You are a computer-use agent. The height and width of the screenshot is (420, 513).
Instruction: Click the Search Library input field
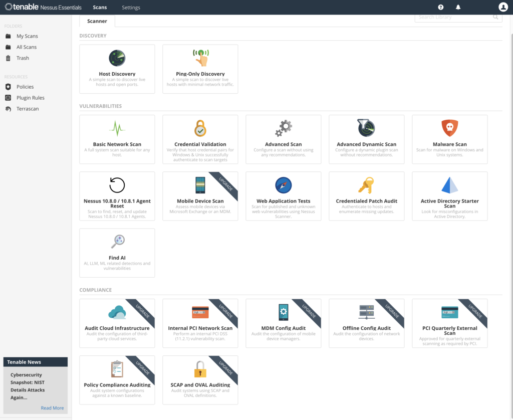click(458, 17)
